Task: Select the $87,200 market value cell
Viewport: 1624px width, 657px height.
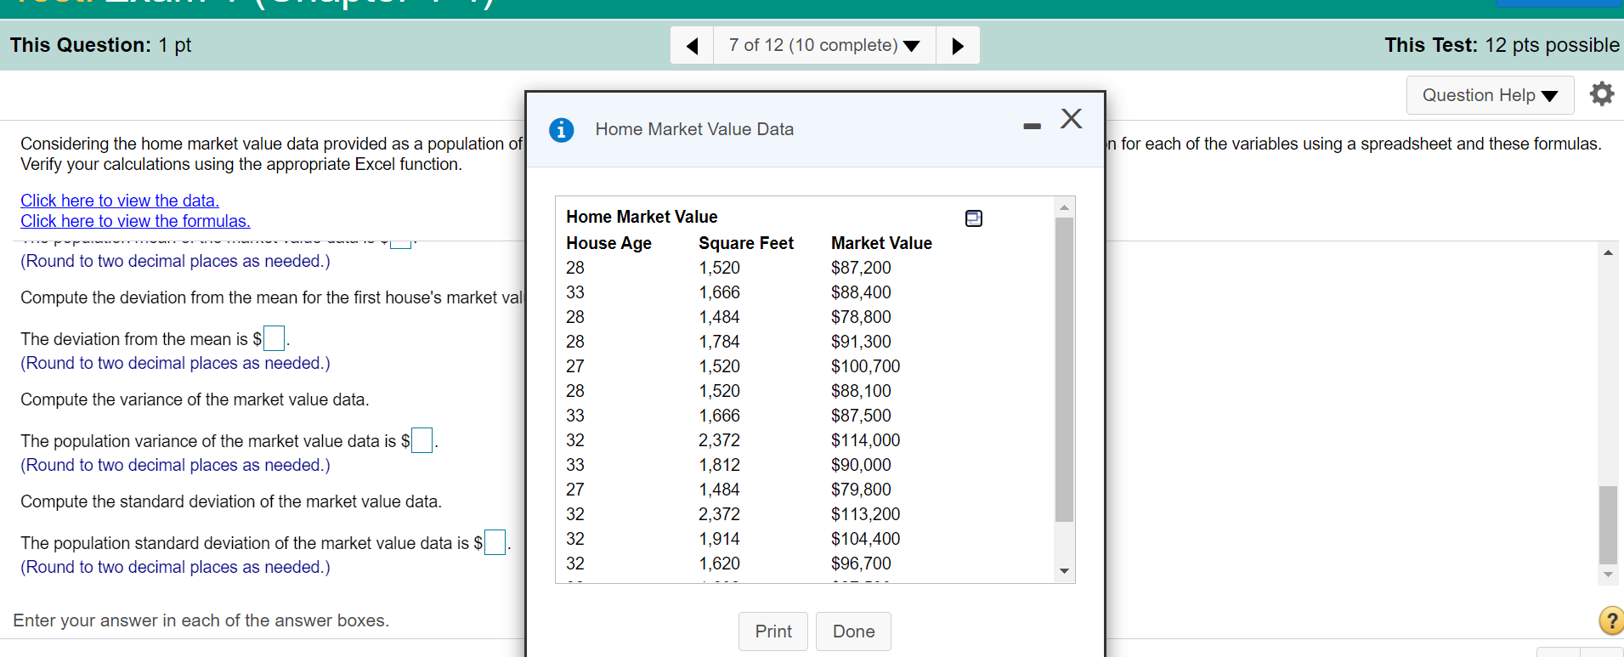Action: coord(861,268)
